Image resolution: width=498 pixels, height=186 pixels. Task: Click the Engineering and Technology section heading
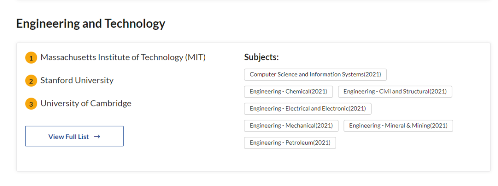[90, 23]
